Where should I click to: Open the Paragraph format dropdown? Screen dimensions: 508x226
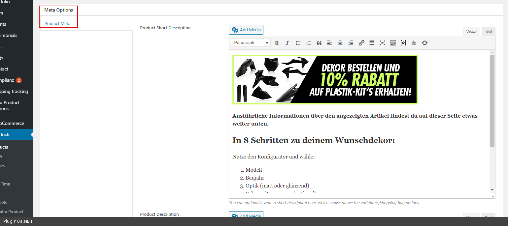click(x=251, y=43)
